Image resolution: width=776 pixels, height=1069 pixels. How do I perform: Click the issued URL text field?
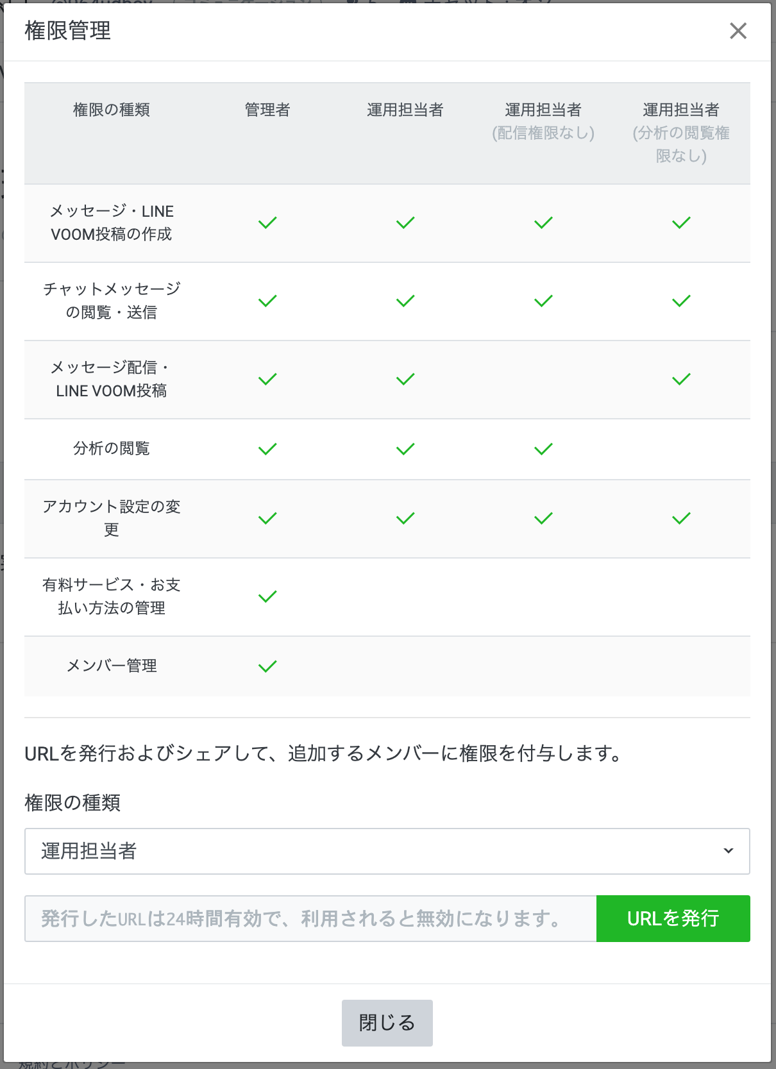pos(310,918)
